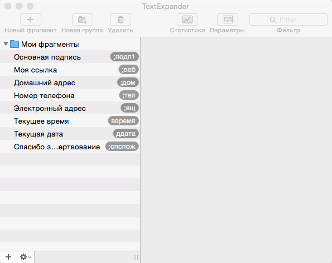The image size is (332, 263).
Task: Click the Статистика toolbar label
Action: [x=187, y=30]
